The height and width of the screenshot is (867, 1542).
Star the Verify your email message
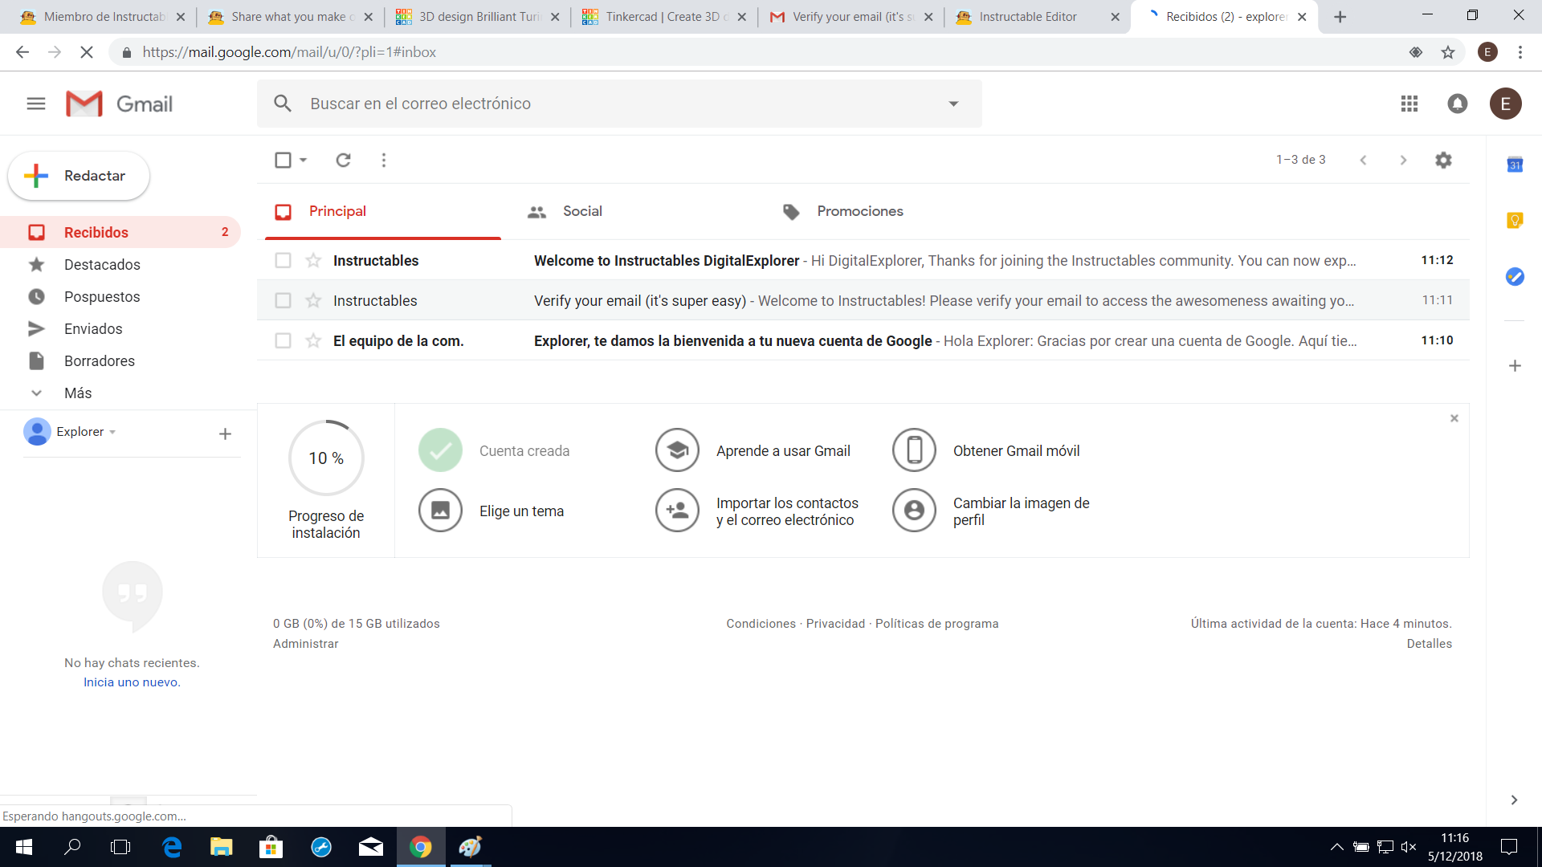(313, 300)
